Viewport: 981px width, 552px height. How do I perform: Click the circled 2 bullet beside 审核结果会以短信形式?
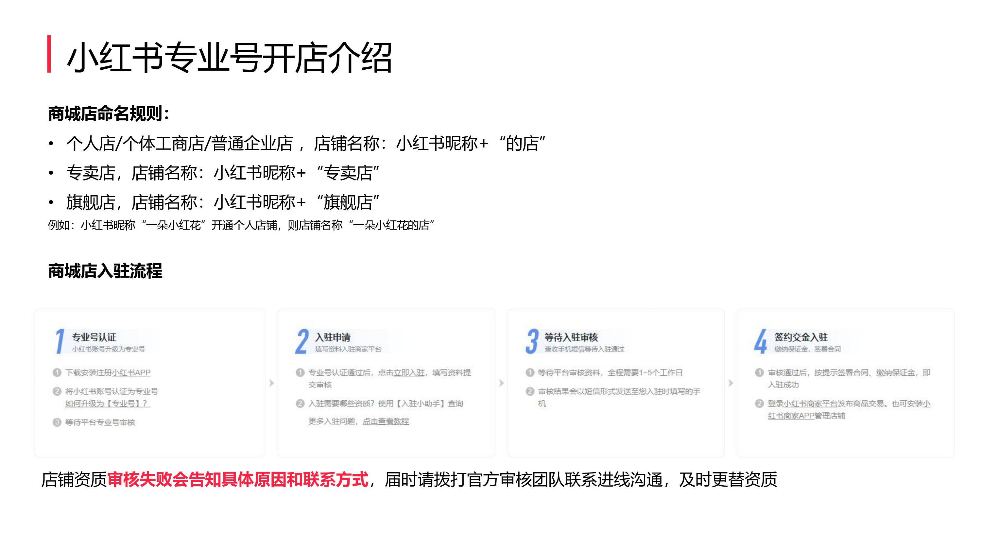pyautogui.click(x=530, y=391)
